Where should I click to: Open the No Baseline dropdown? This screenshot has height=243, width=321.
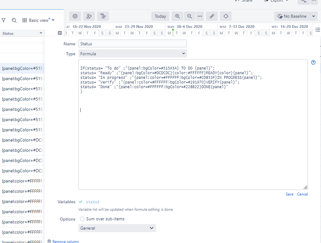coord(296,16)
